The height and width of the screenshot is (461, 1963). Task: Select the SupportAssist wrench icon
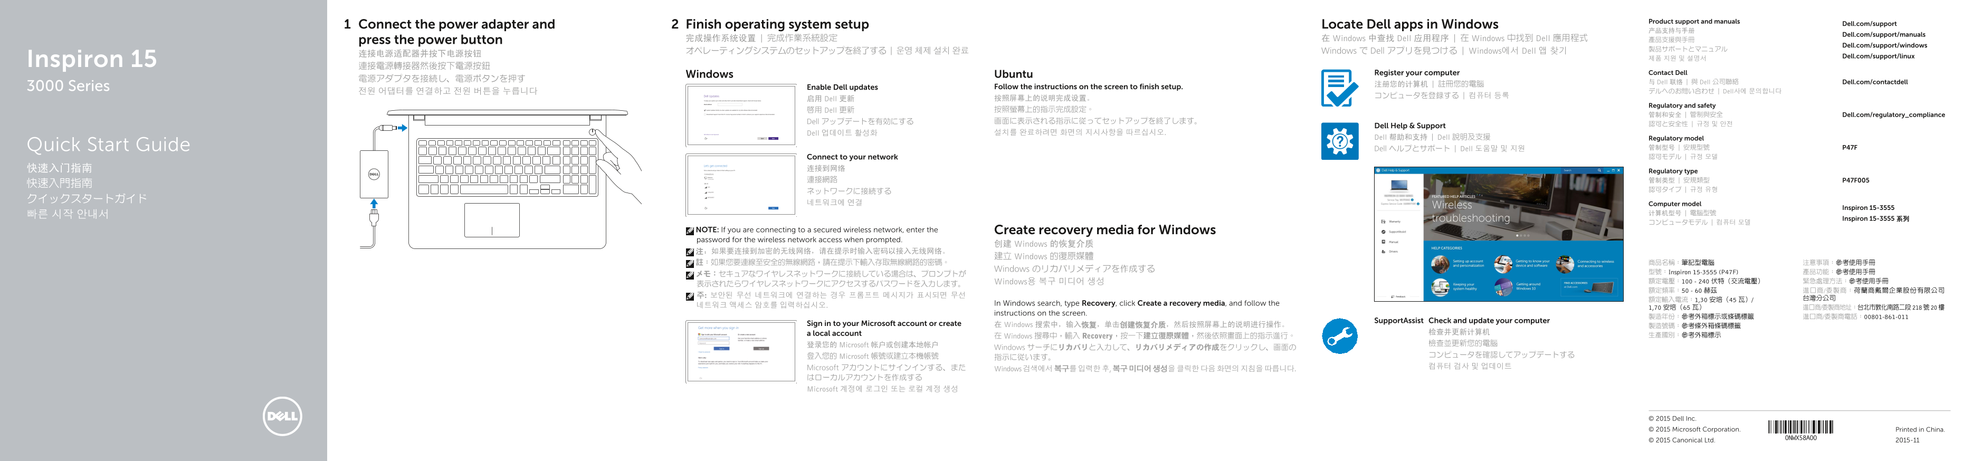(x=1340, y=335)
